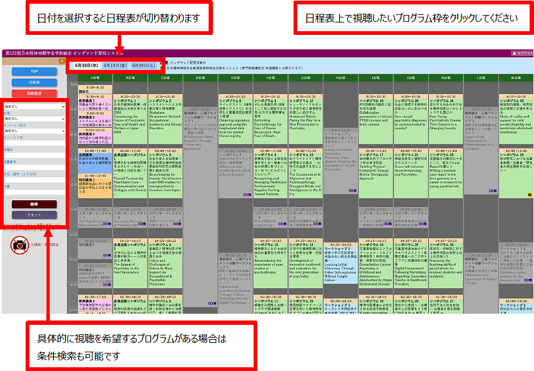
Task: Click the ログアウト user icon button
Action: click(522, 53)
